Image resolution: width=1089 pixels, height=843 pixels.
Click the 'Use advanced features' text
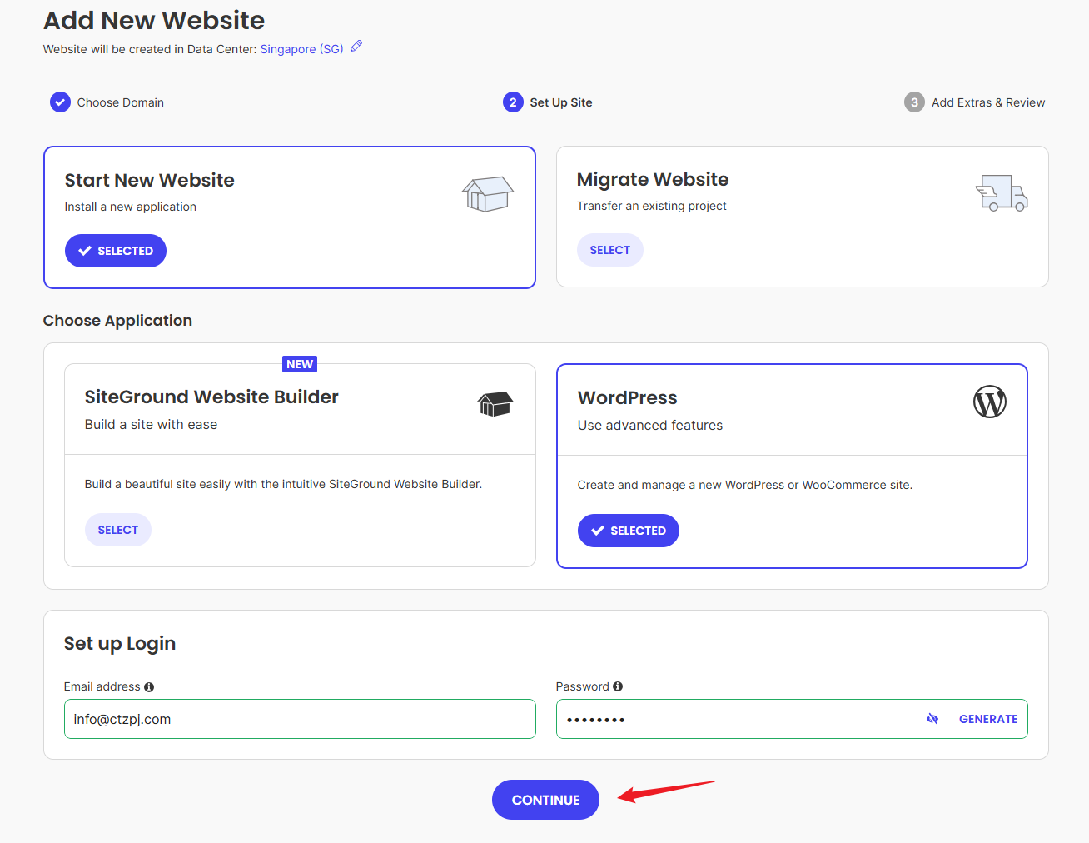coord(650,426)
